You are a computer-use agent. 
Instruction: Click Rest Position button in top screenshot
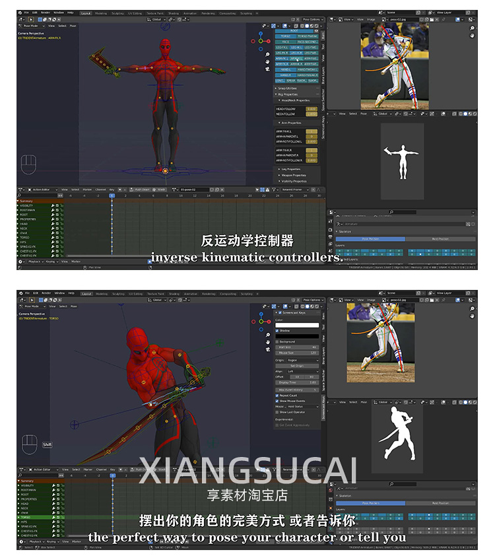[x=440, y=239]
